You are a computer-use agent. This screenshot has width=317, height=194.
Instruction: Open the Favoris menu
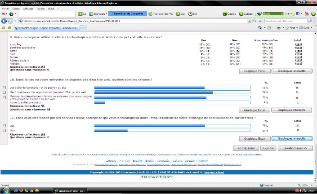(x=40, y=9)
